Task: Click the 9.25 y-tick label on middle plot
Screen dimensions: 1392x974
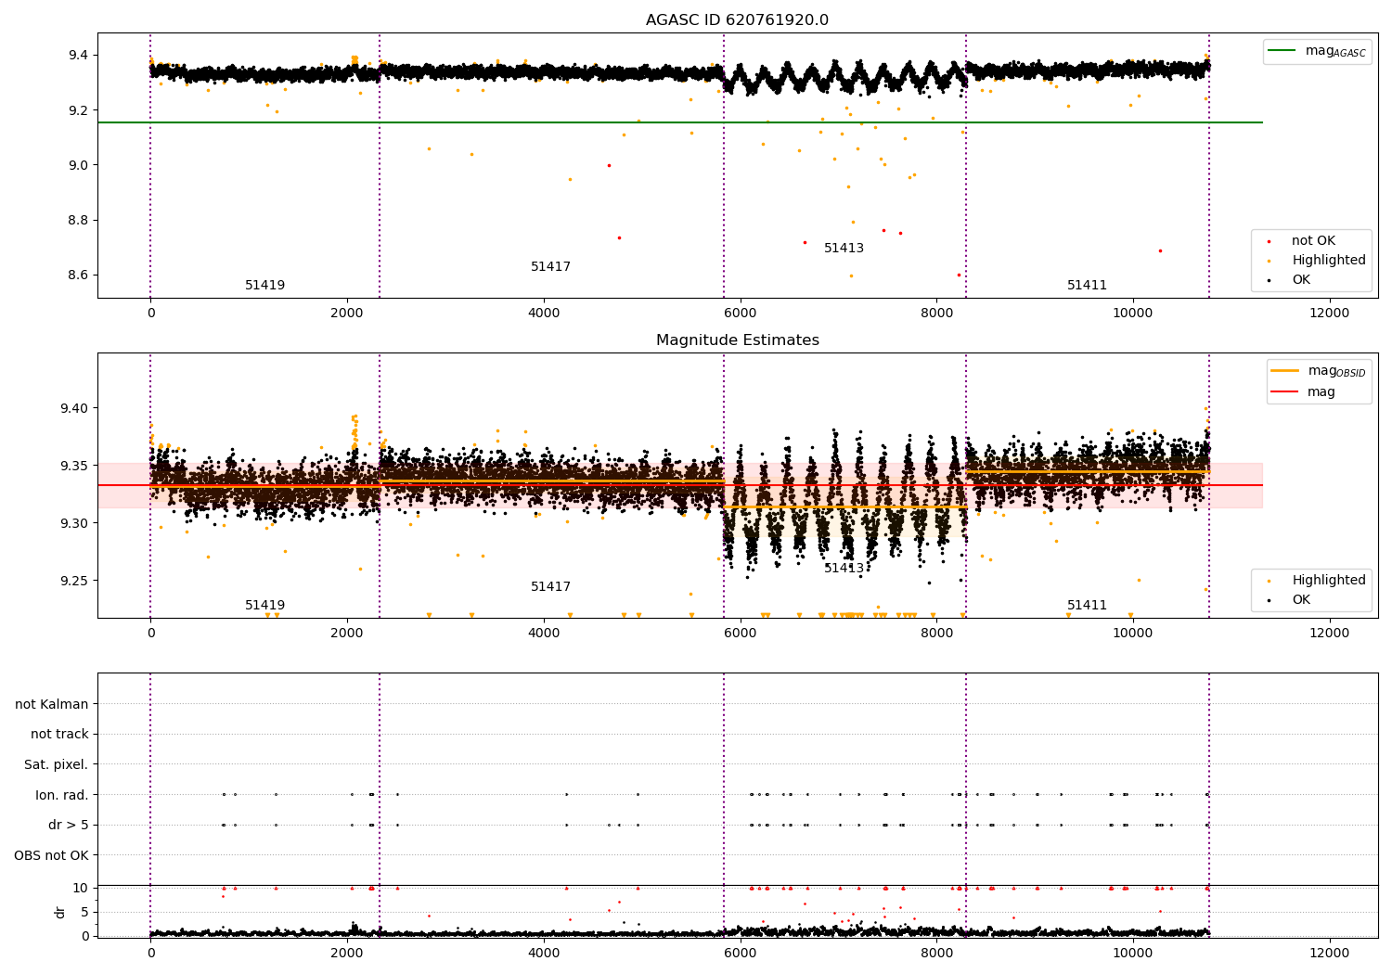Action: [x=75, y=581]
